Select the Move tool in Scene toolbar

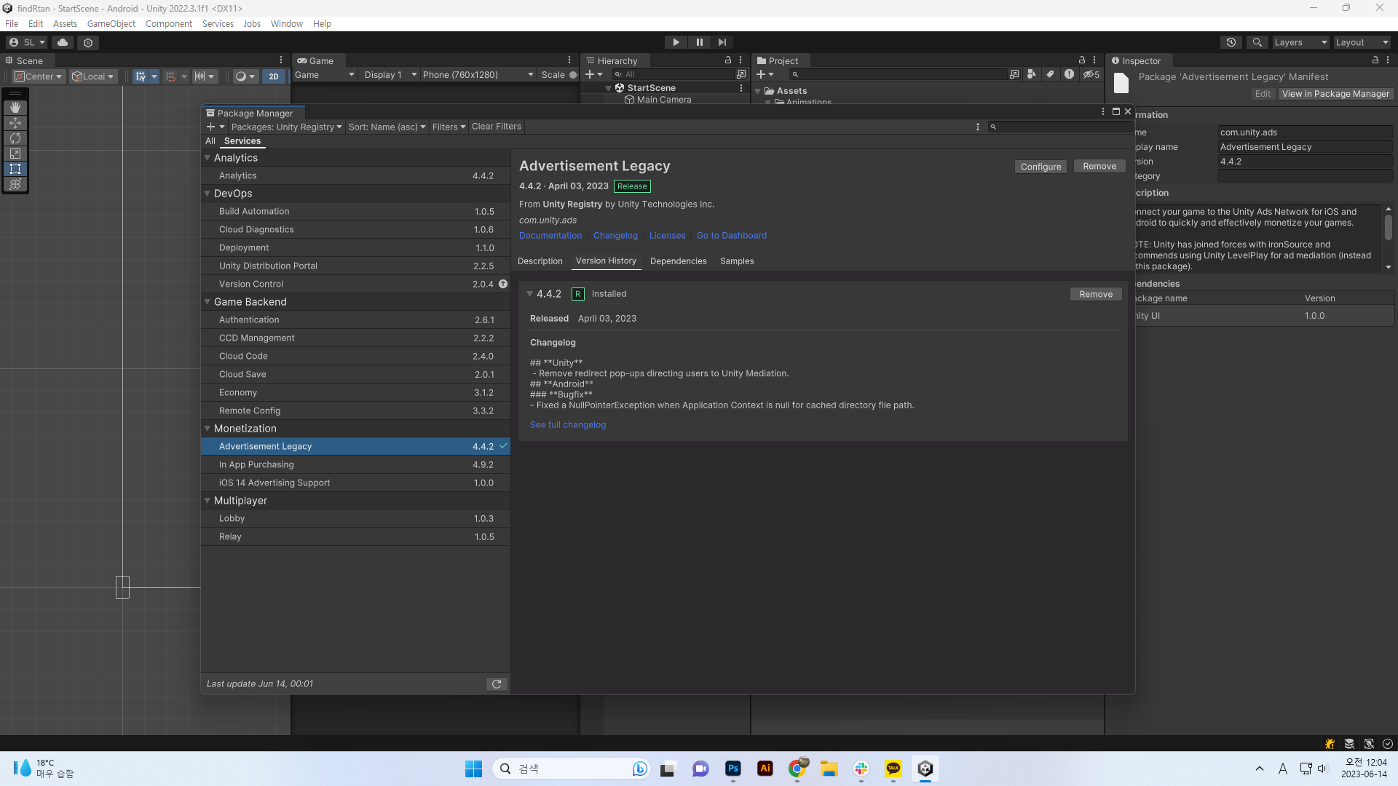click(x=15, y=123)
